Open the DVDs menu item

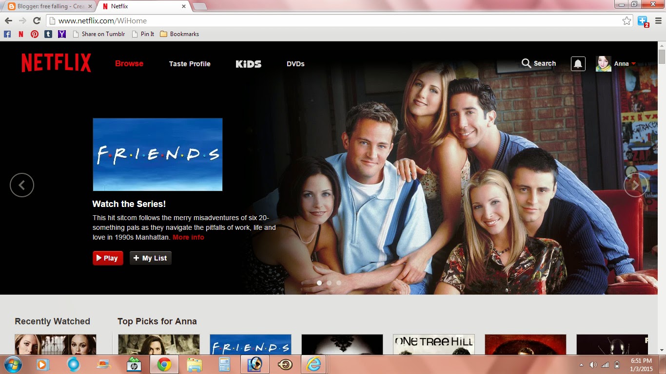coord(295,64)
